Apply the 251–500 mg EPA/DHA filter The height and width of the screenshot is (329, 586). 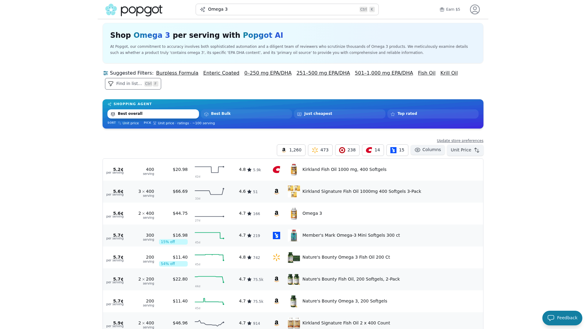click(x=323, y=73)
